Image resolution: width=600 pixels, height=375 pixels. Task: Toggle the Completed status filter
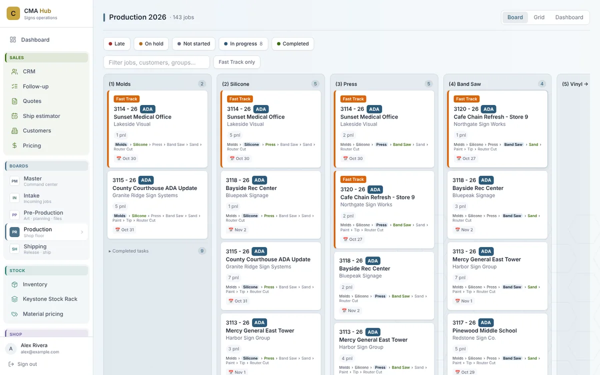[293, 44]
